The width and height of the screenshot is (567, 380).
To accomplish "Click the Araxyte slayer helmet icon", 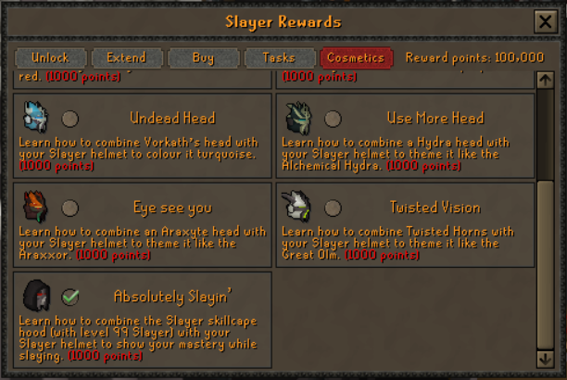I will pos(35,207).
